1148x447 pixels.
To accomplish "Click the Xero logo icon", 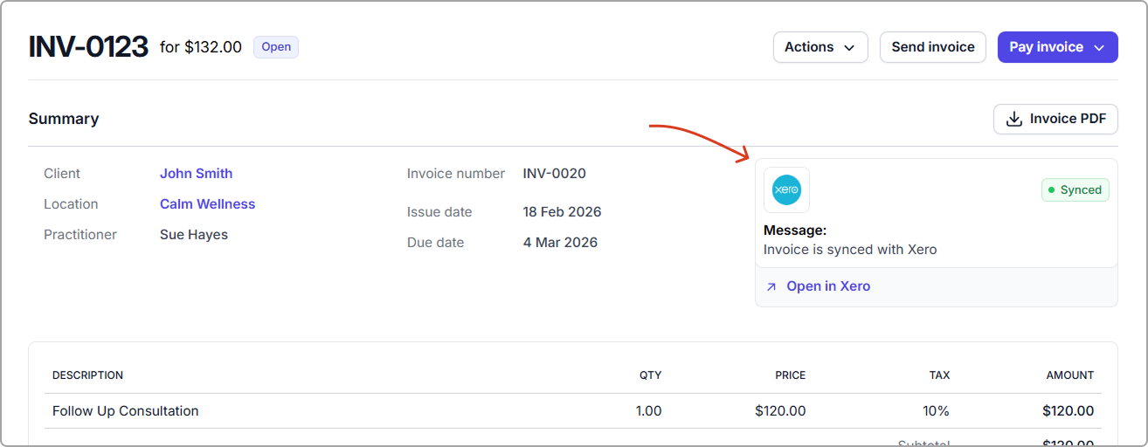I will [x=786, y=189].
